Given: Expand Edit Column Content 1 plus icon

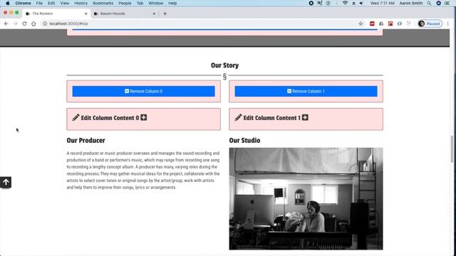Looking at the screenshot, I should pyautogui.click(x=305, y=117).
